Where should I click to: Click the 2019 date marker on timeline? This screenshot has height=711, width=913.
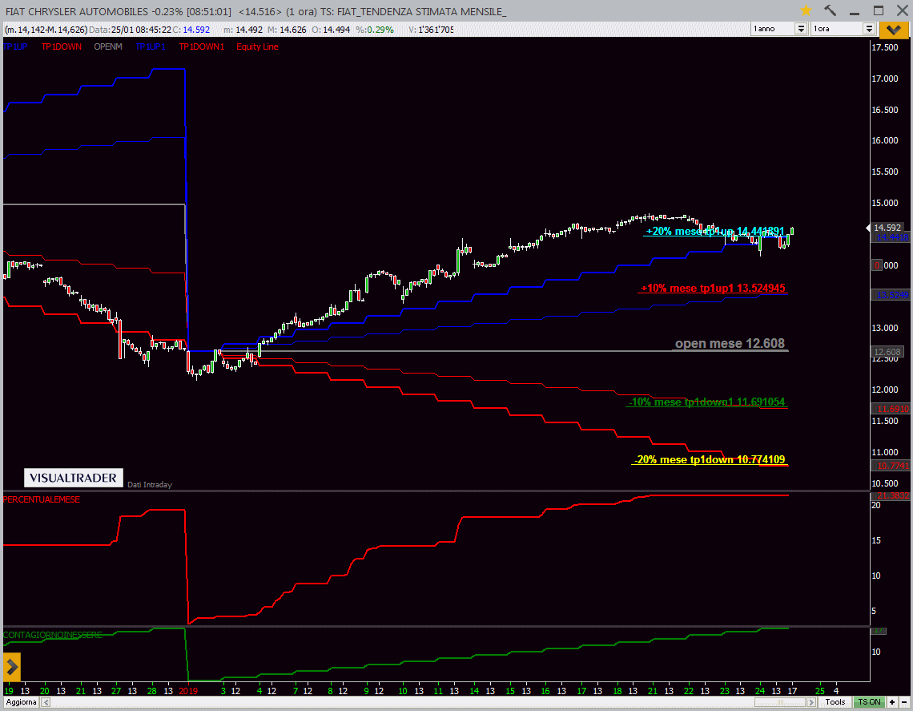pyautogui.click(x=188, y=691)
